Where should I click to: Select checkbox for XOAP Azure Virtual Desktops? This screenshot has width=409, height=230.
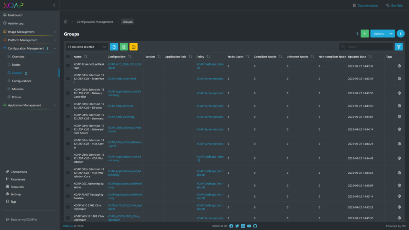click(68, 66)
